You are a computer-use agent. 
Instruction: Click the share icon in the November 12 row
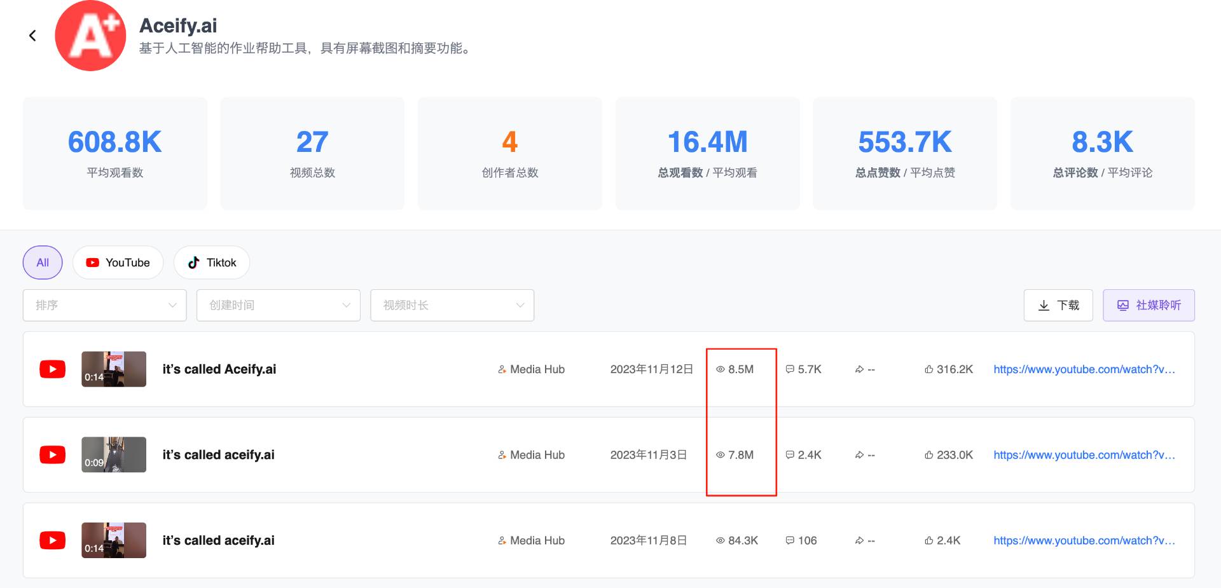click(859, 369)
